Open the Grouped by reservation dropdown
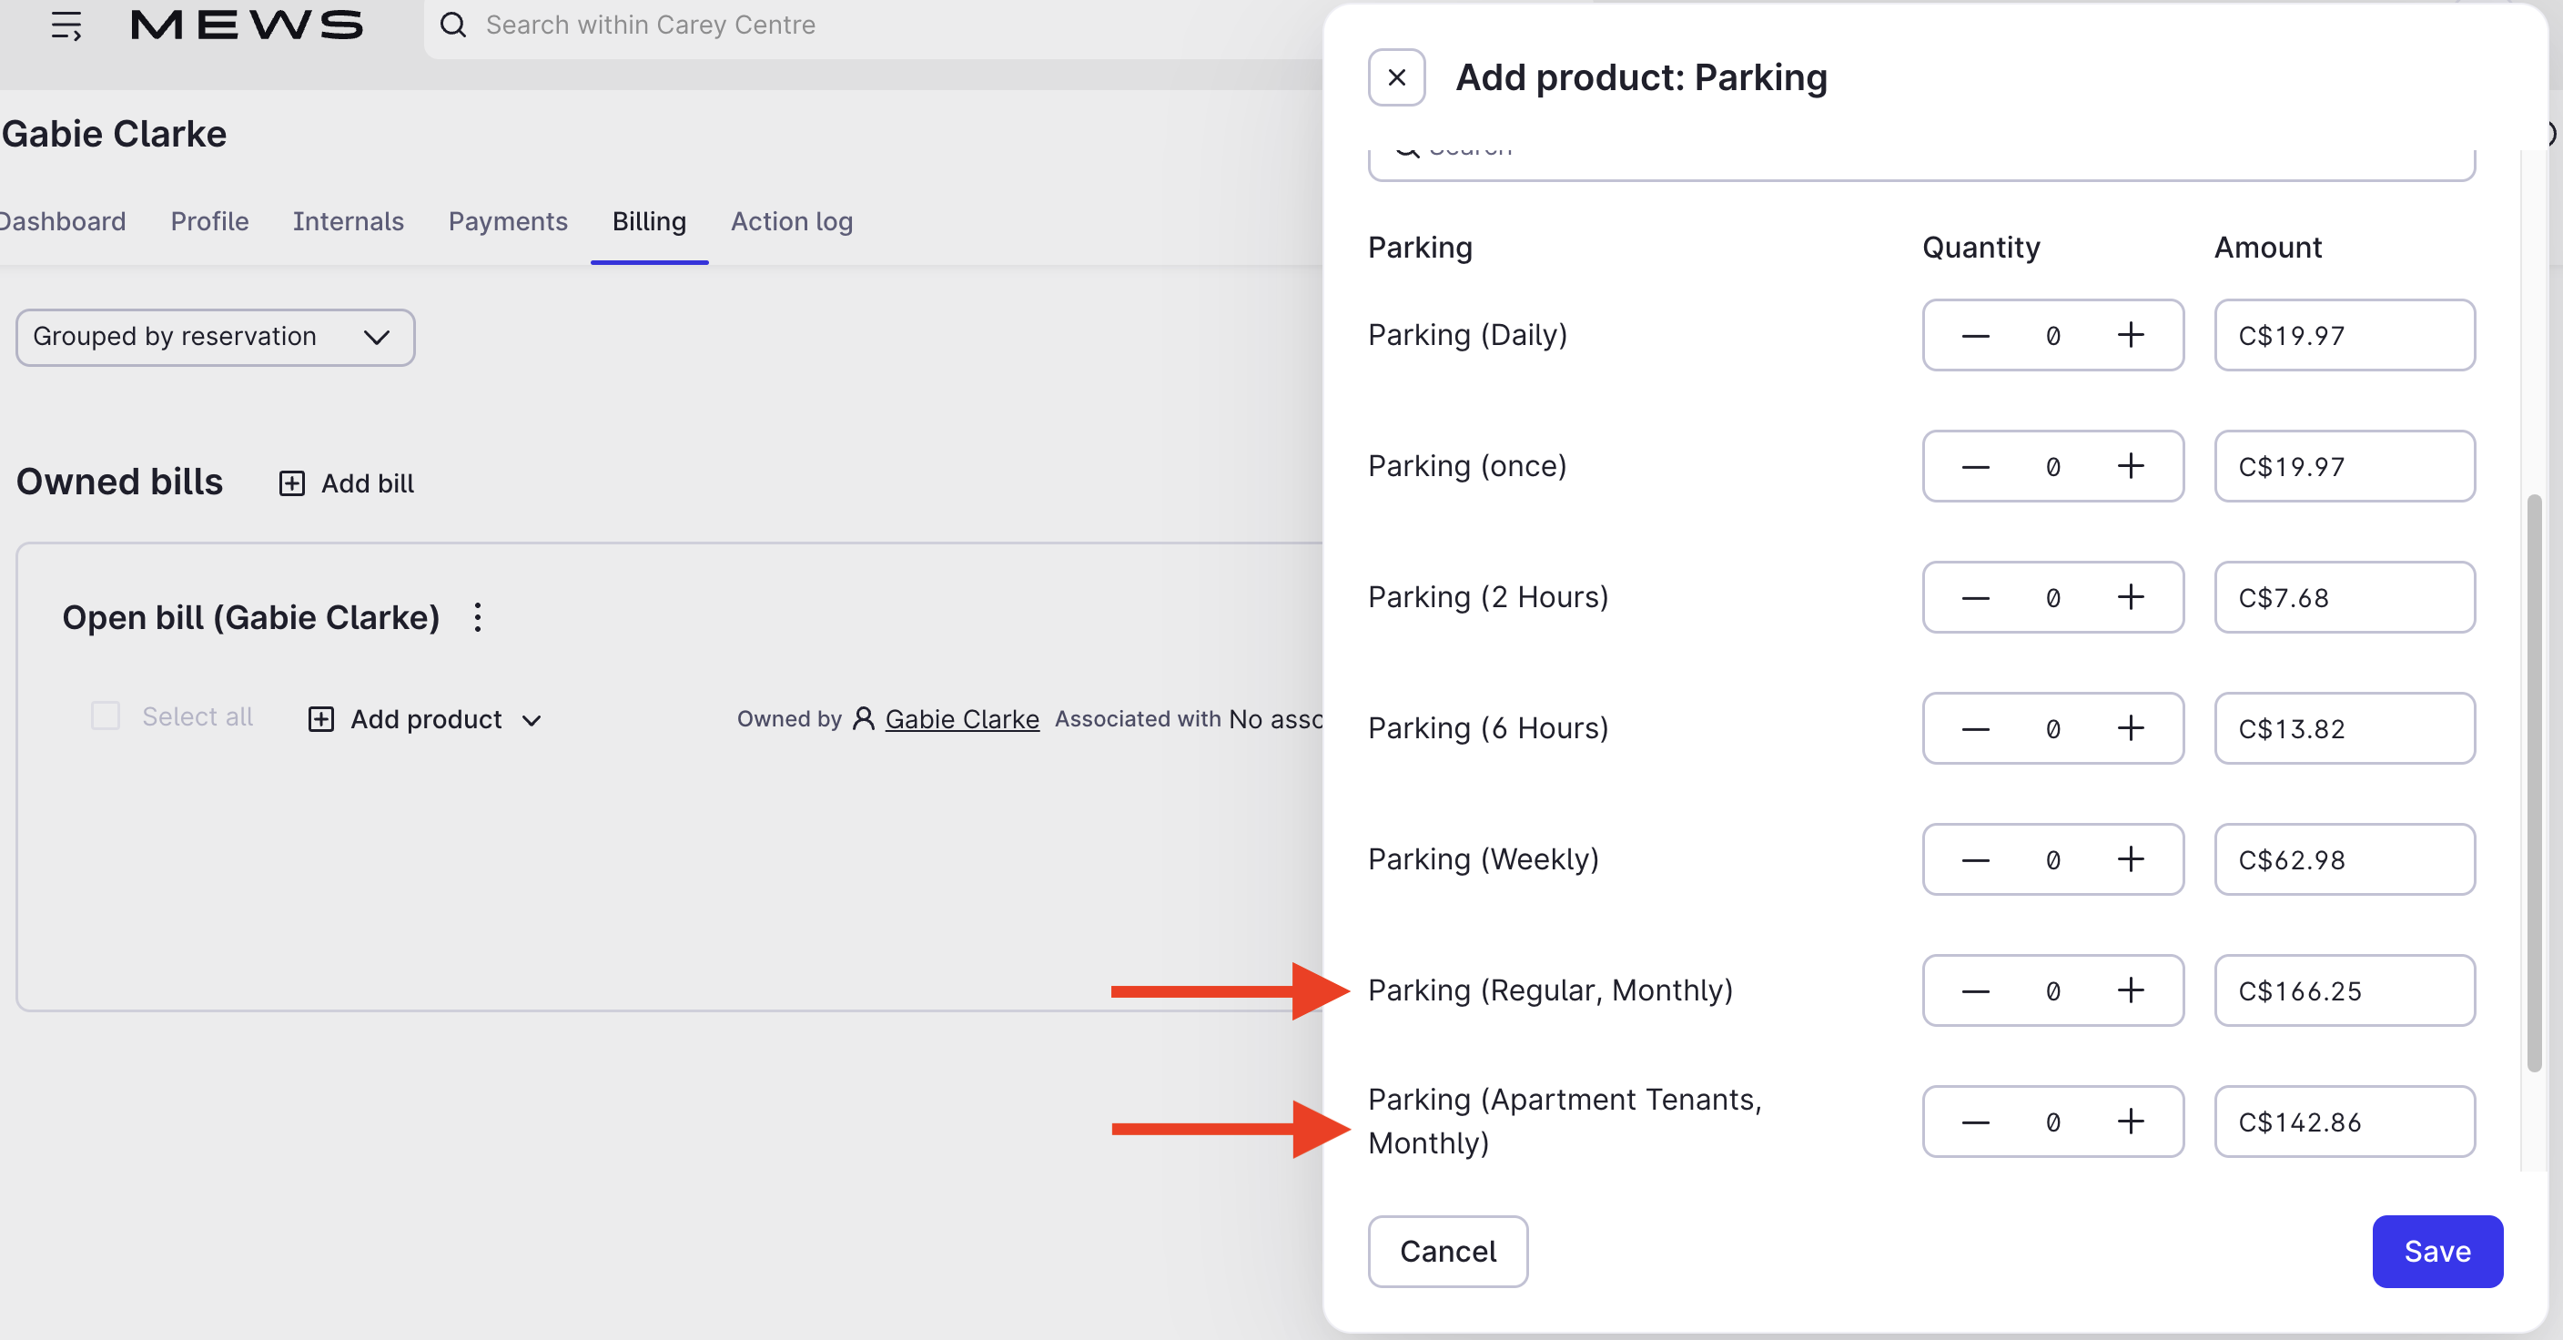This screenshot has width=2563, height=1340. (x=215, y=337)
